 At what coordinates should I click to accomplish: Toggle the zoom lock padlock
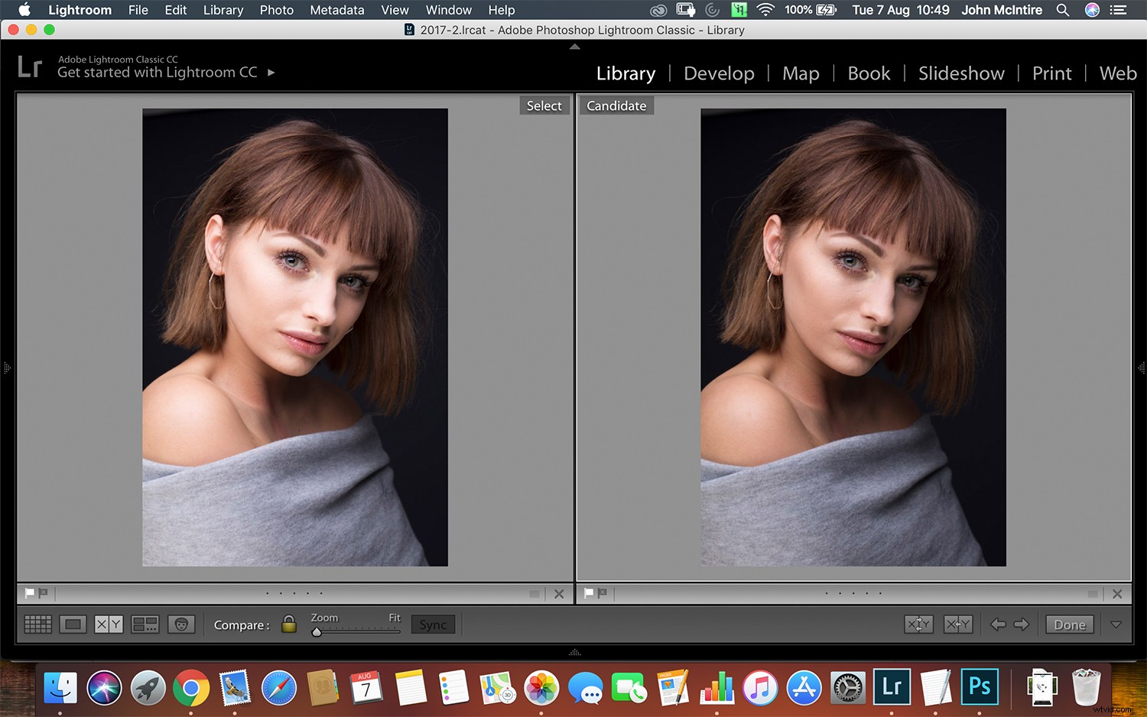[289, 624]
